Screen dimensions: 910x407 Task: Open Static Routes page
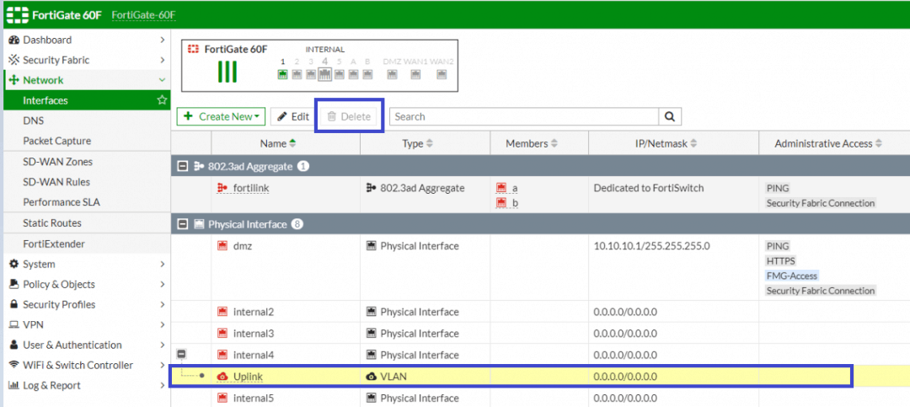pyautogui.click(x=52, y=223)
